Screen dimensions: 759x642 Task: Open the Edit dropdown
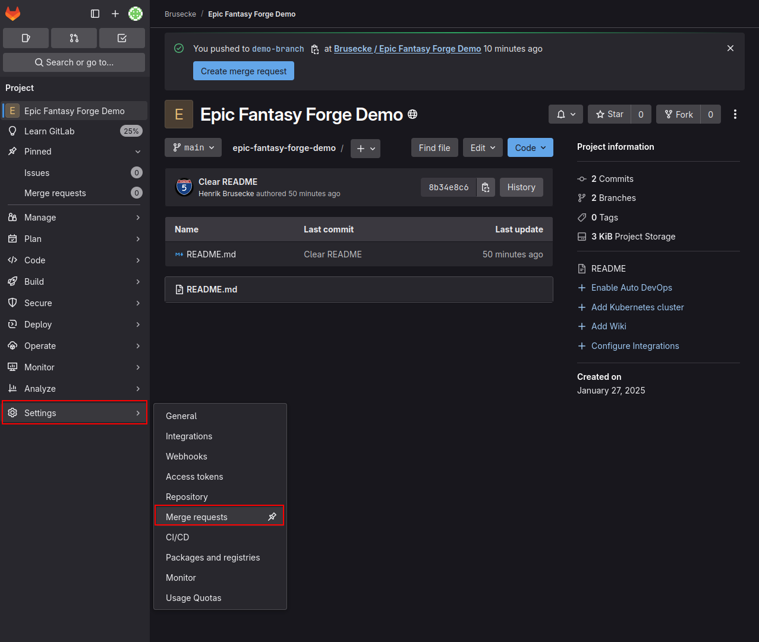coord(483,147)
